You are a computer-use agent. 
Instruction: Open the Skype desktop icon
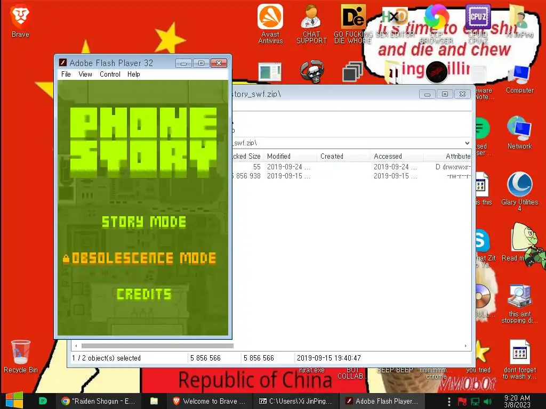pyautogui.click(x=483, y=240)
